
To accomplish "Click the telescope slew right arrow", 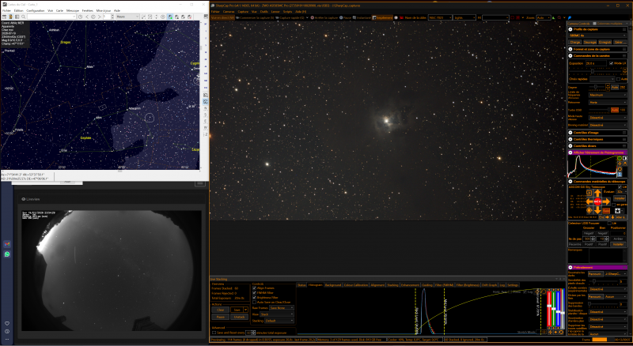I will (x=606, y=201).
